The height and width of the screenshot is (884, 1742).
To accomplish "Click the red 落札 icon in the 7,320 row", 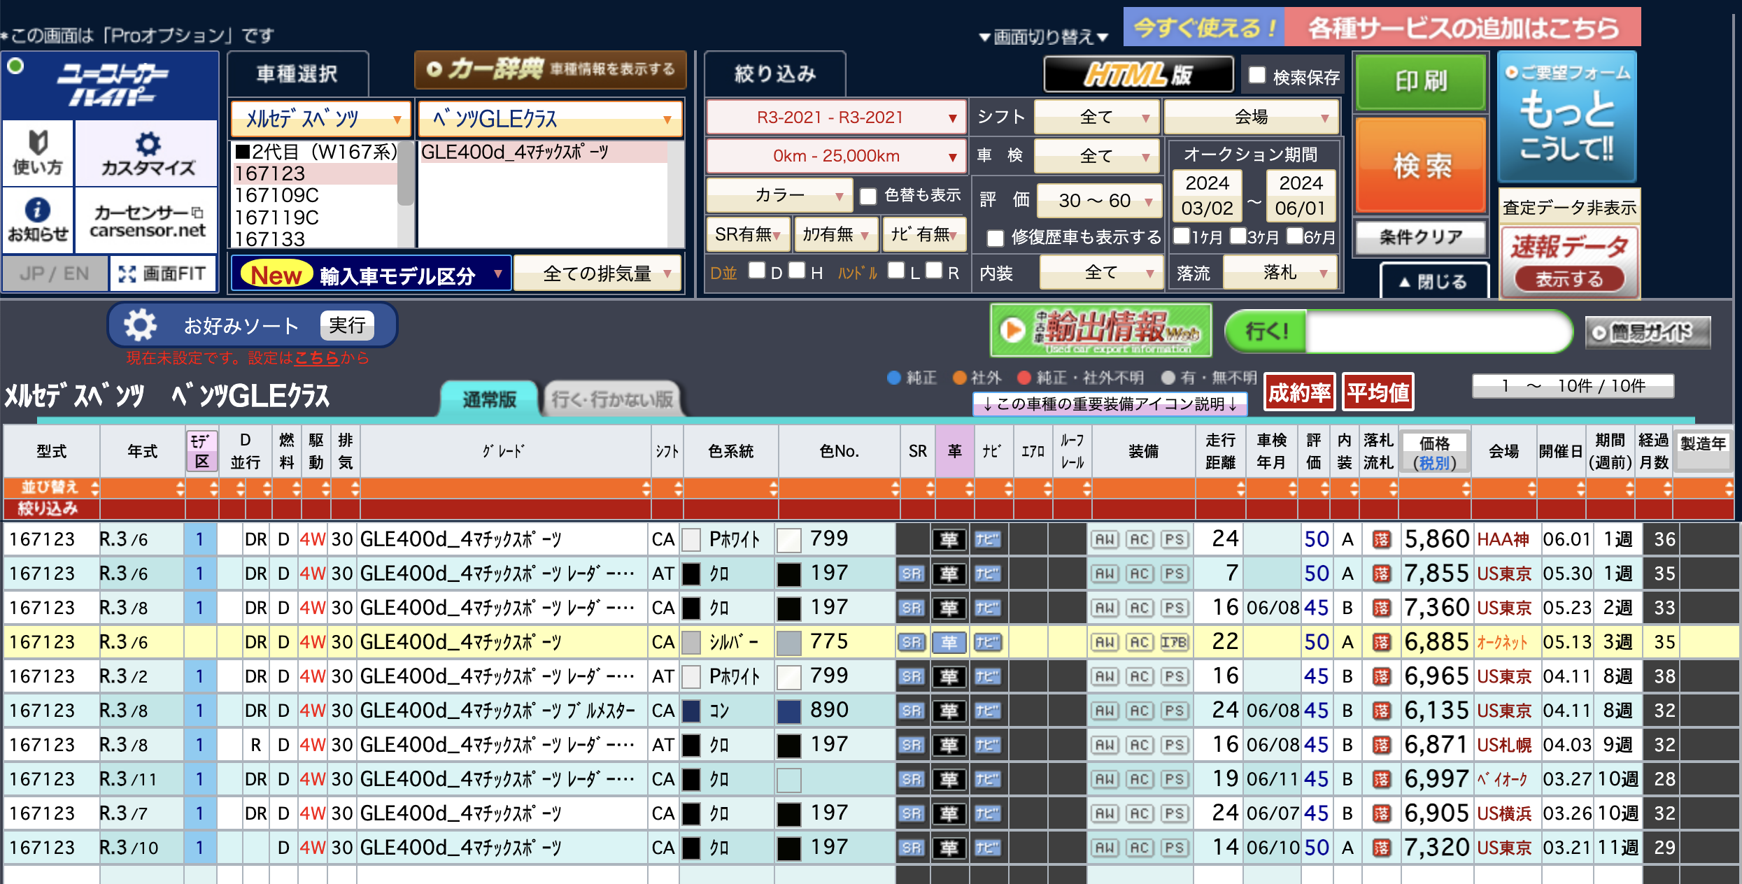I will [1381, 848].
